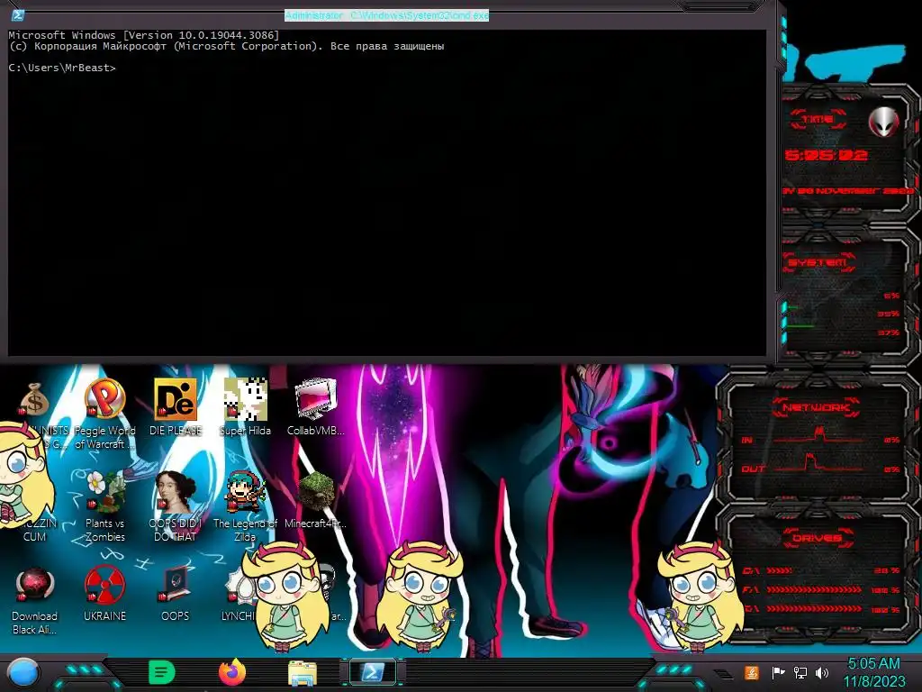
Task: Open the green round taskbar app
Action: click(x=162, y=672)
